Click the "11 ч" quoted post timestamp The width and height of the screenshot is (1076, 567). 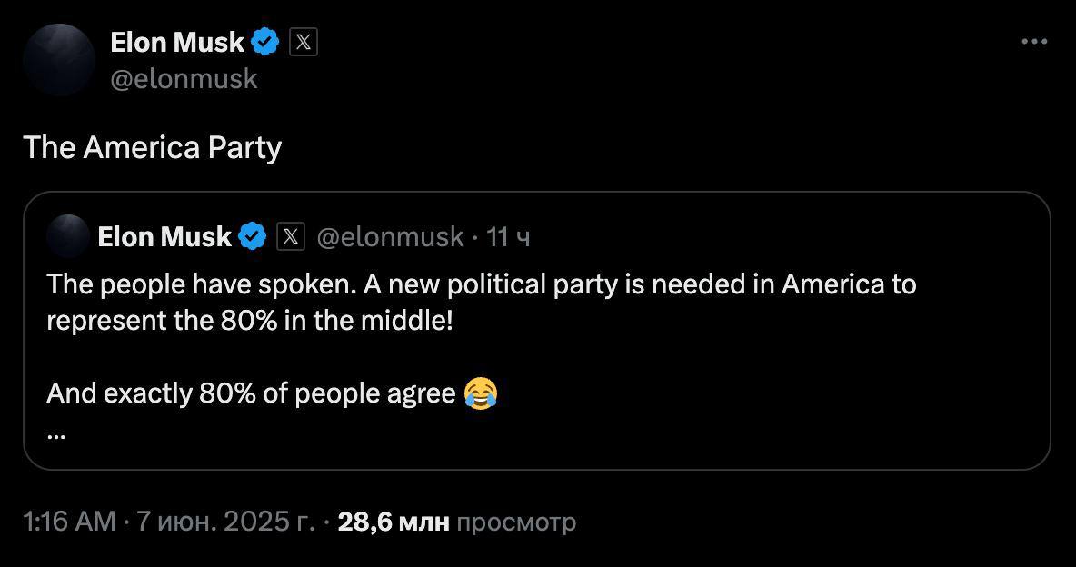point(509,237)
